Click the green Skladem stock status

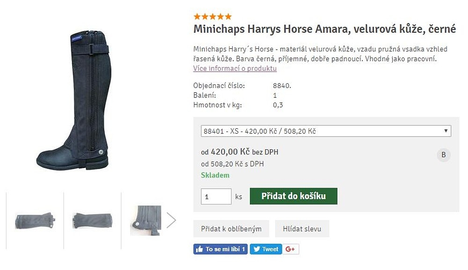click(x=215, y=175)
